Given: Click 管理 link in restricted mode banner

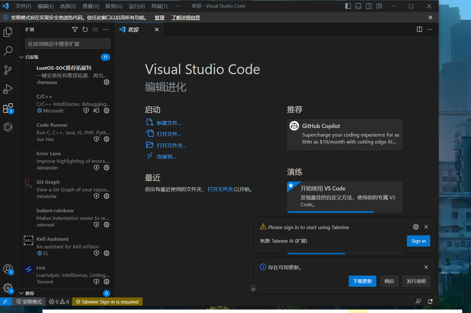Looking at the screenshot, I should (x=159, y=18).
